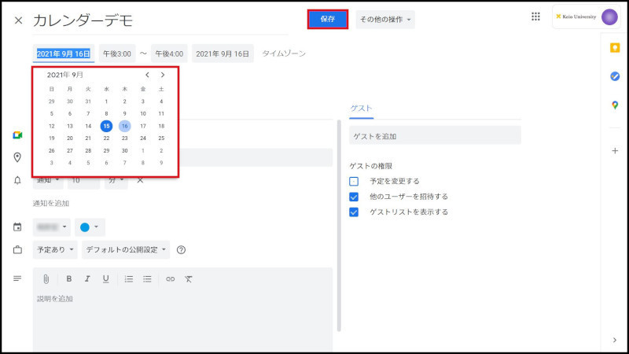This screenshot has height=354, width=629.
Task: Enable guests to modify event checkbox
Action: tap(354, 181)
